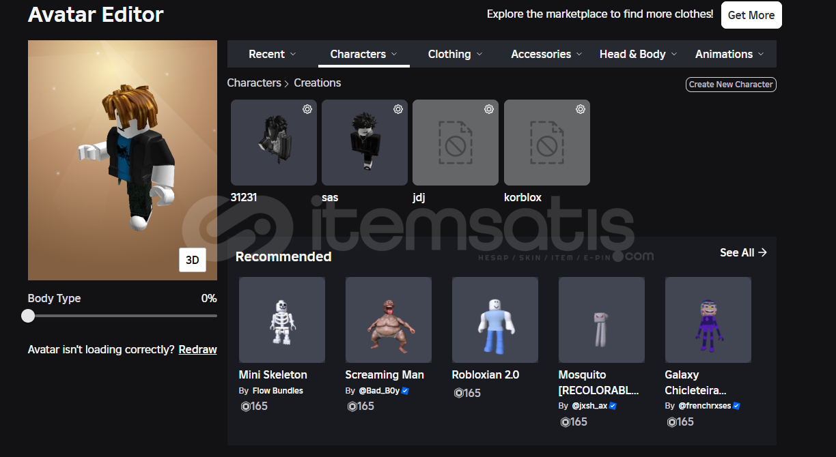This screenshot has width=836, height=457.
Task: Switch to the Head & Body tab
Action: [639, 54]
